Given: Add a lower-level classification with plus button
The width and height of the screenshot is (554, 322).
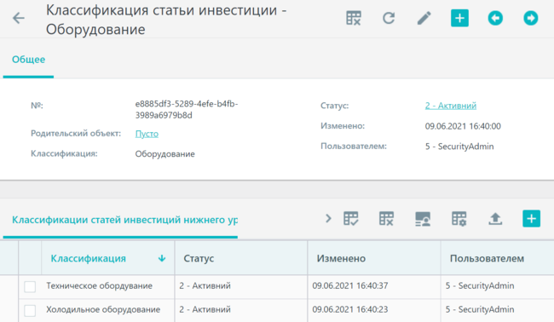Looking at the screenshot, I should pyautogui.click(x=531, y=219).
